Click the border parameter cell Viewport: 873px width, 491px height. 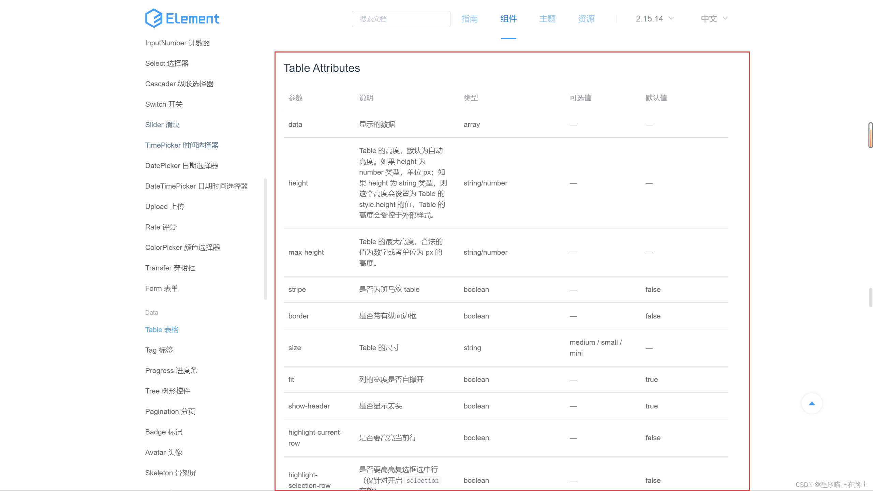click(x=299, y=316)
